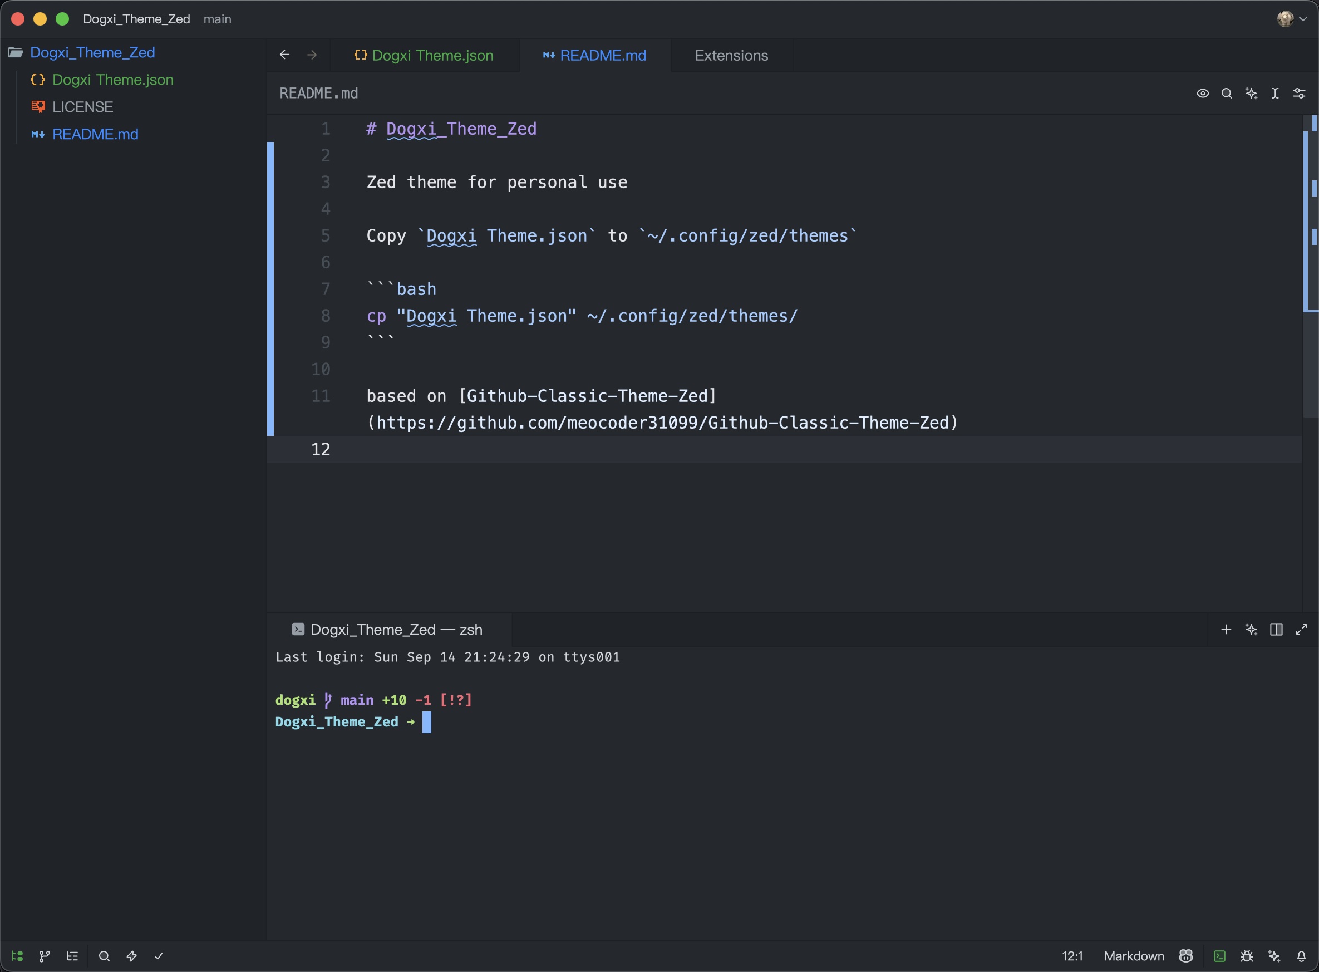The image size is (1319, 972).
Task: Place cursor in the terminal prompt
Action: [427, 722]
